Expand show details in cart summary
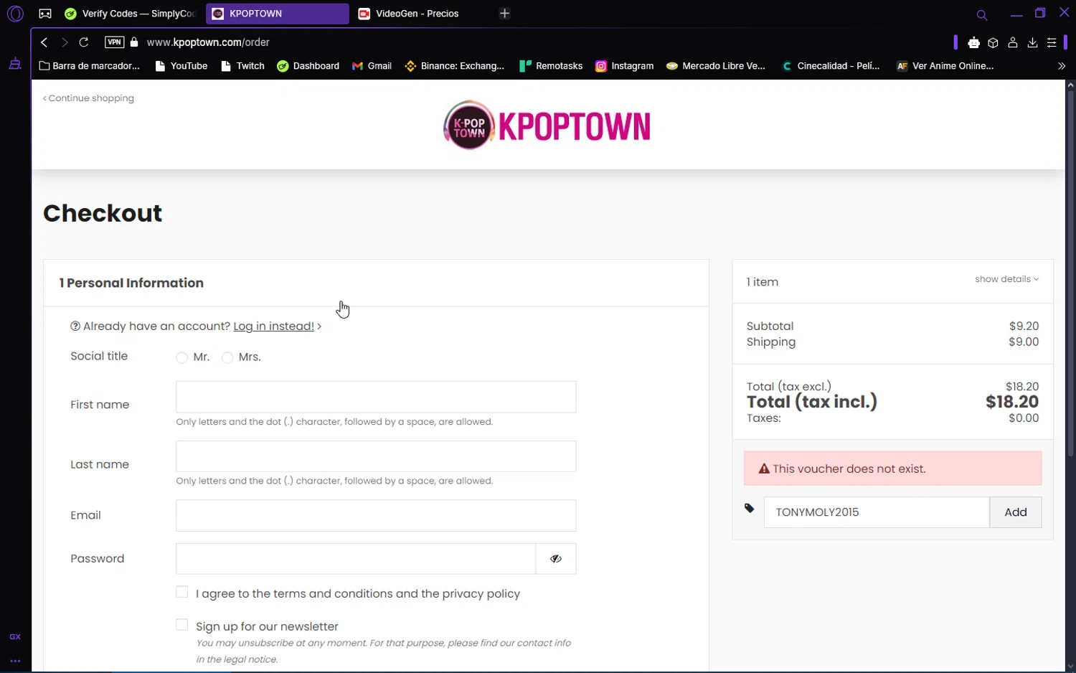Viewport: 1076px width, 673px height. point(1006,279)
